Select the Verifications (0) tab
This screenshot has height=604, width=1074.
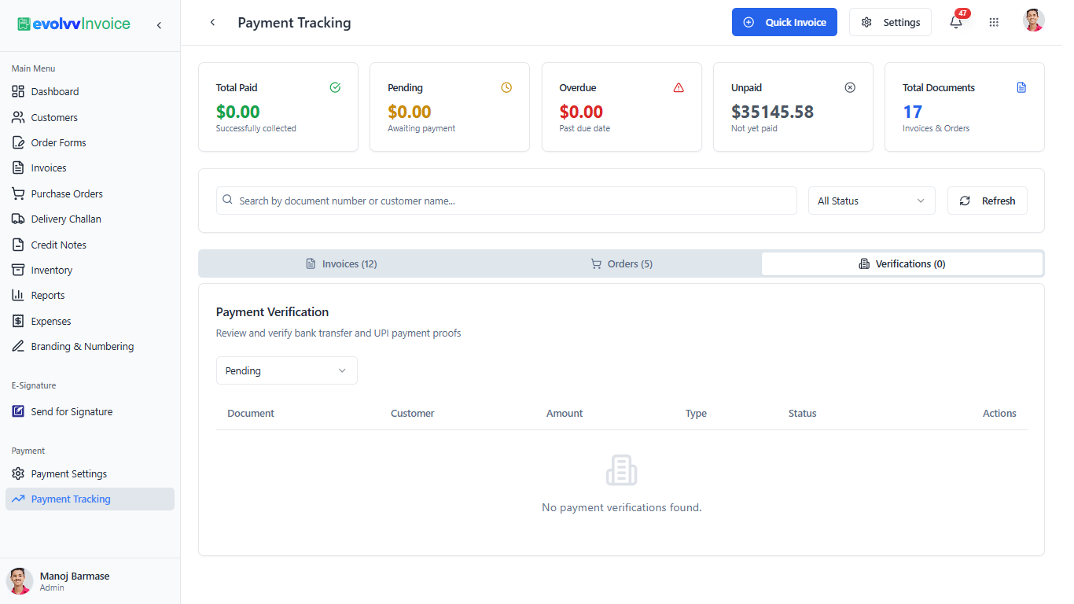(902, 263)
